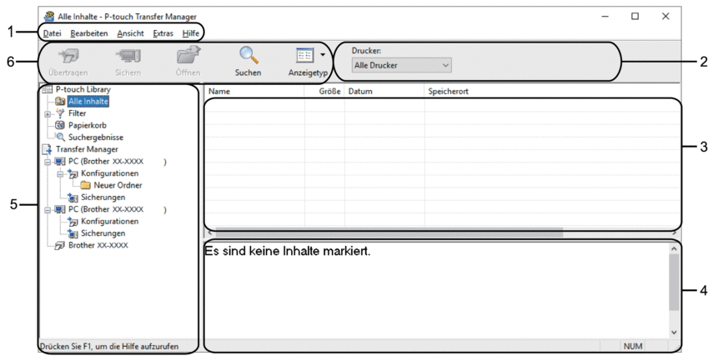Screen dimensions: 718x361
Task: Select Alle Inhalte in tree
Action: (88, 101)
